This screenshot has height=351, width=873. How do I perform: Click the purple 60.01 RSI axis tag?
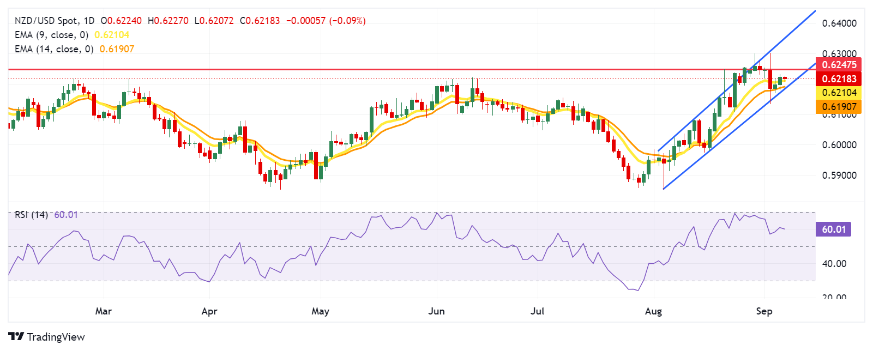tap(833, 229)
